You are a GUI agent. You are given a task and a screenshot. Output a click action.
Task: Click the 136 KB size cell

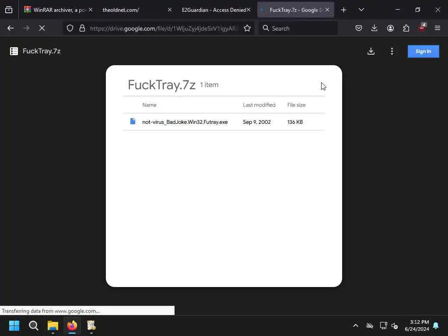pyautogui.click(x=295, y=122)
